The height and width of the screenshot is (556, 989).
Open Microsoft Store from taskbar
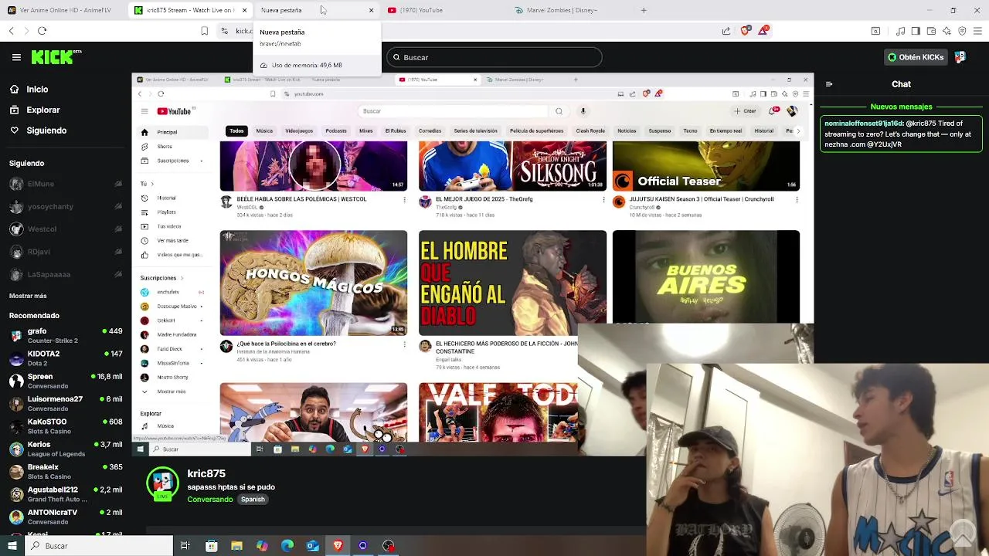[x=211, y=546]
